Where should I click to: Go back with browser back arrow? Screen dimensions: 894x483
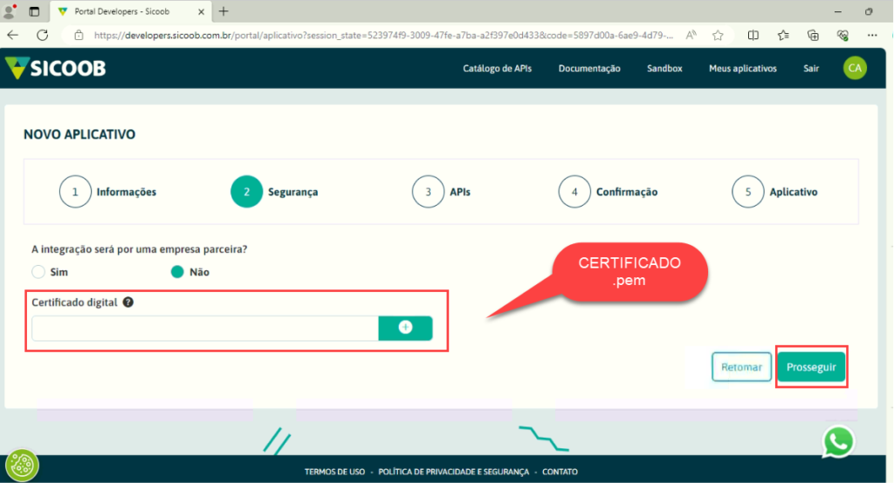click(12, 36)
